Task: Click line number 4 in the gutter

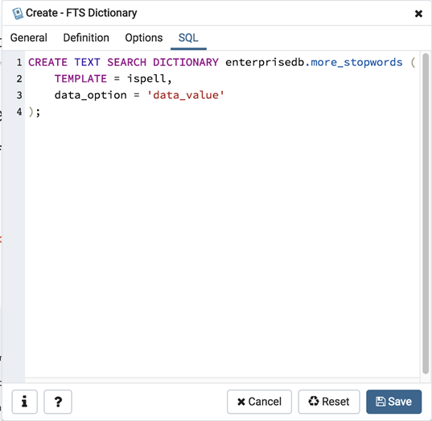Action: (19, 112)
